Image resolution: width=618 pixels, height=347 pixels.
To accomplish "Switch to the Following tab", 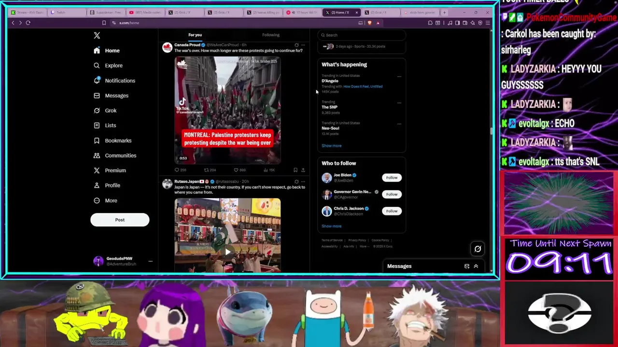I will coord(271,35).
